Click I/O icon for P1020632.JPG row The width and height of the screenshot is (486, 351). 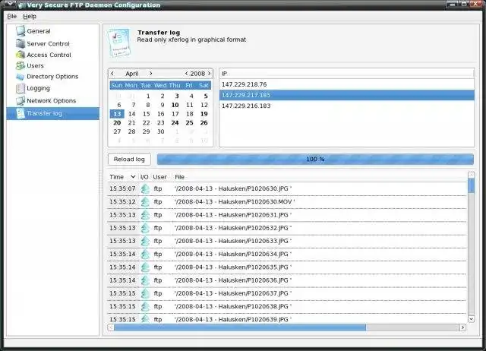(145, 228)
